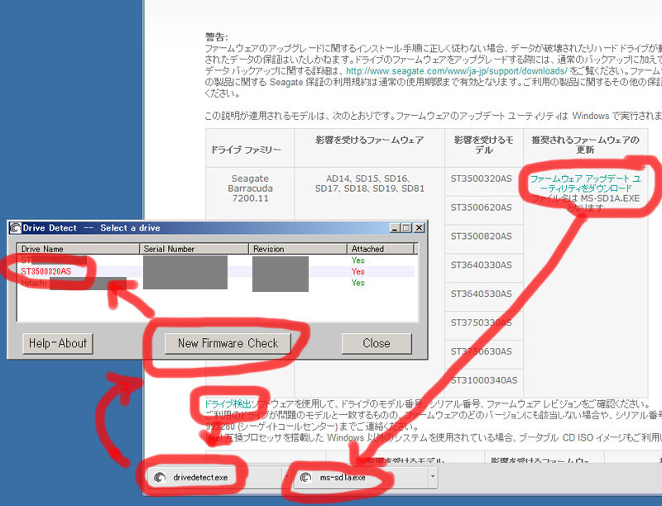Click Close button in Drive Detect dialog
662x506 pixels.
[377, 343]
